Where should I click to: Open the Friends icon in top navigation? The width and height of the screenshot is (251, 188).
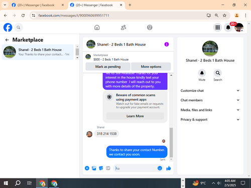(123, 28)
